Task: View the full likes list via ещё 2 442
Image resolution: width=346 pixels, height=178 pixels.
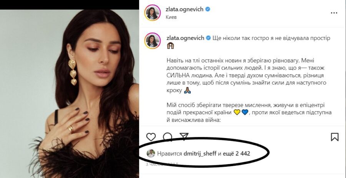Action: [x=236, y=153]
